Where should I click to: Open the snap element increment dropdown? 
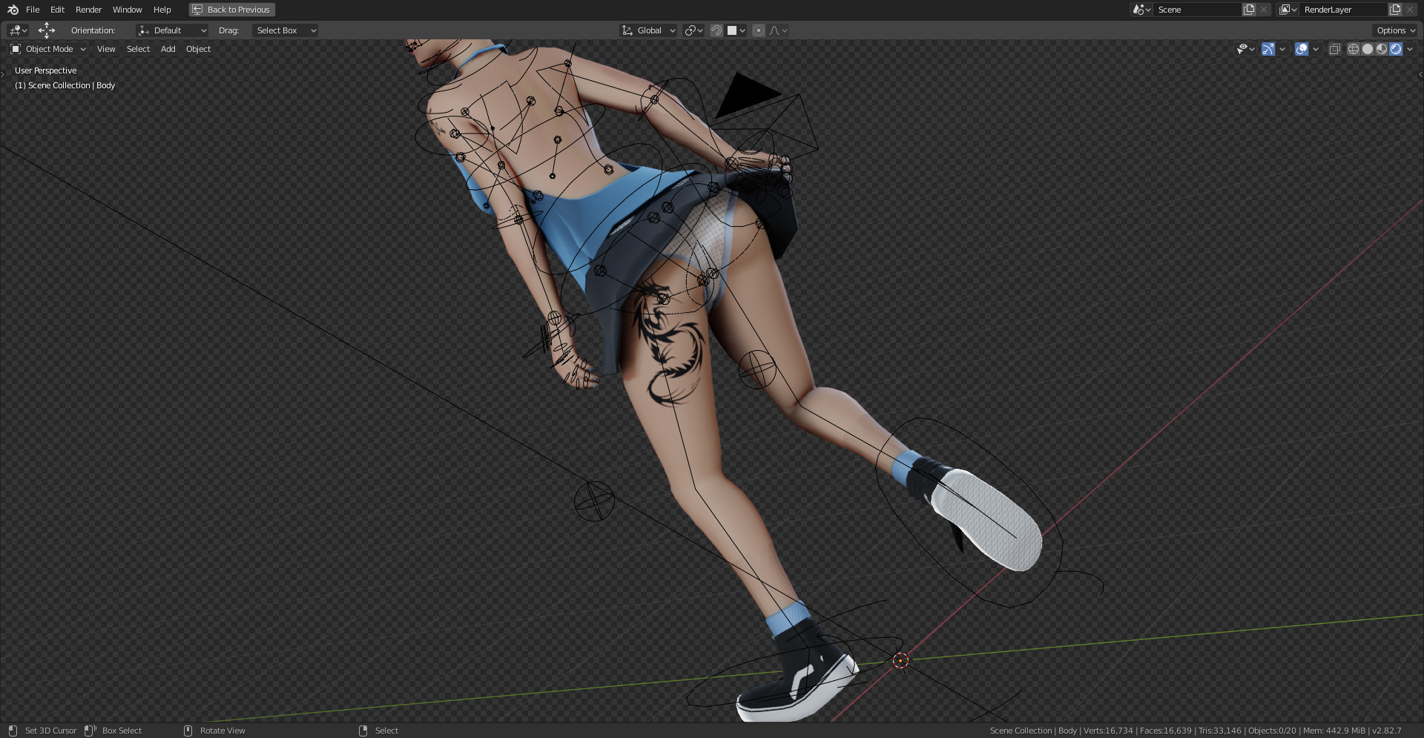pos(736,30)
